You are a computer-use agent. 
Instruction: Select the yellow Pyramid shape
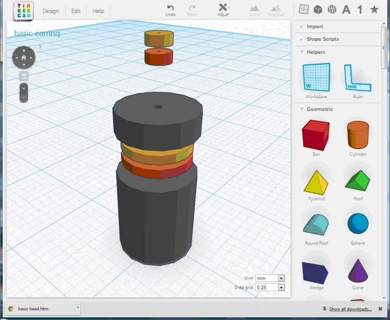(315, 181)
